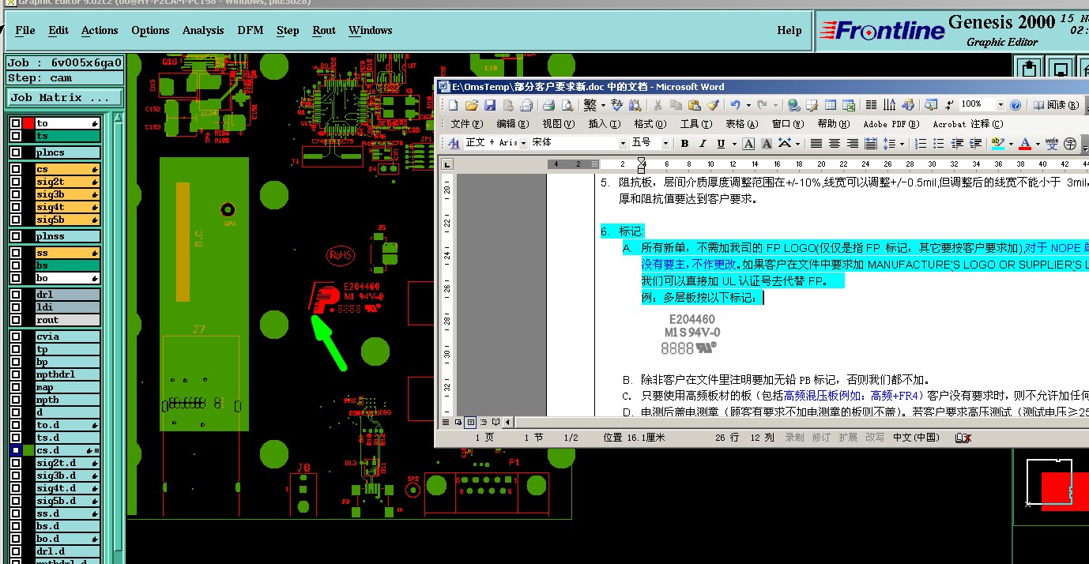Screen dimensions: 1089x564
Task: Create a new blank document in Word
Action: [453, 104]
